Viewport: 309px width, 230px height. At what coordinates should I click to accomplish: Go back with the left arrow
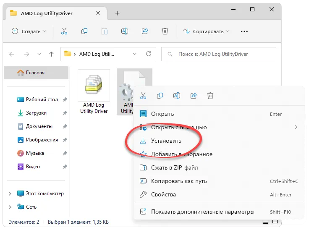12,54
